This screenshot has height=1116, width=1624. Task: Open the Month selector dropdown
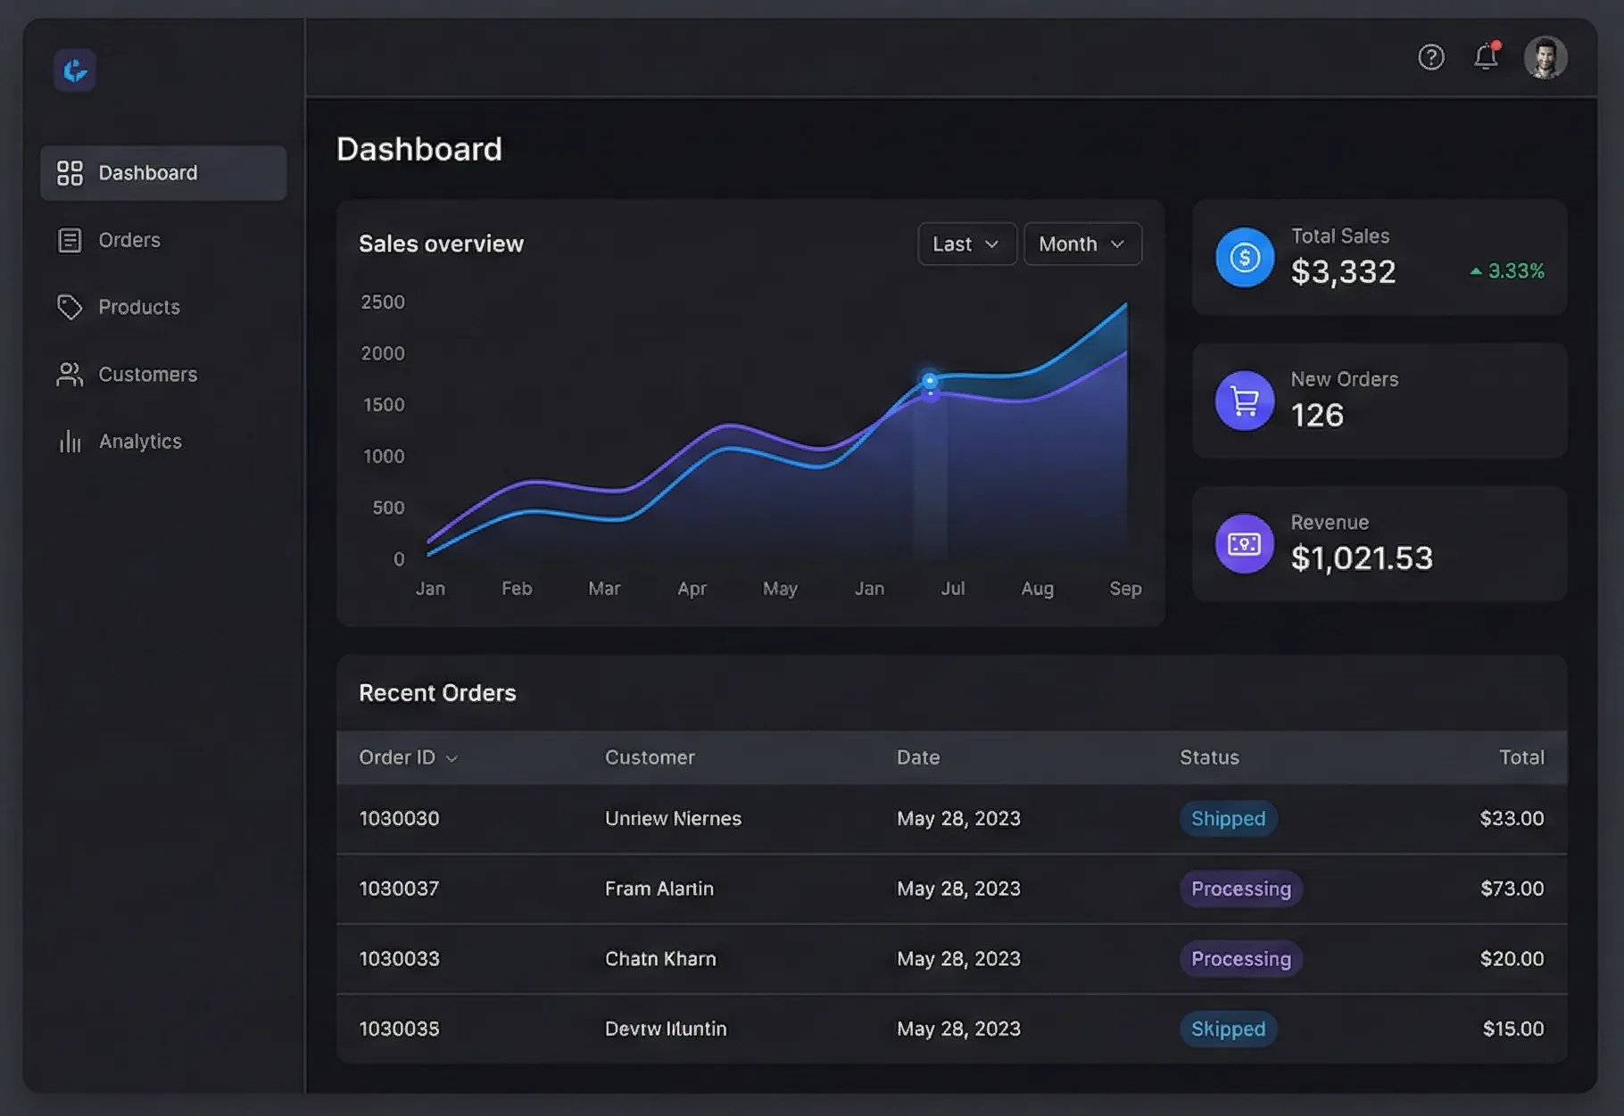click(x=1082, y=244)
